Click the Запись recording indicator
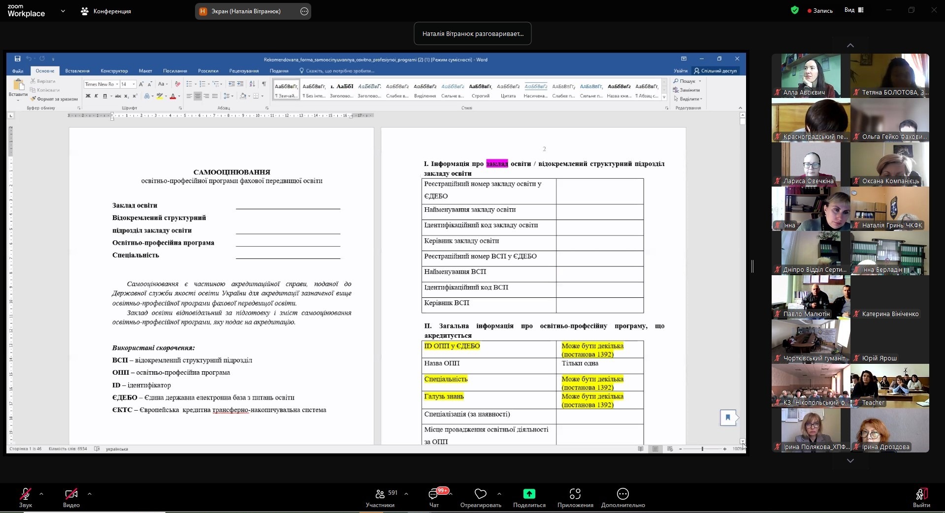This screenshot has height=513, width=945. click(820, 10)
